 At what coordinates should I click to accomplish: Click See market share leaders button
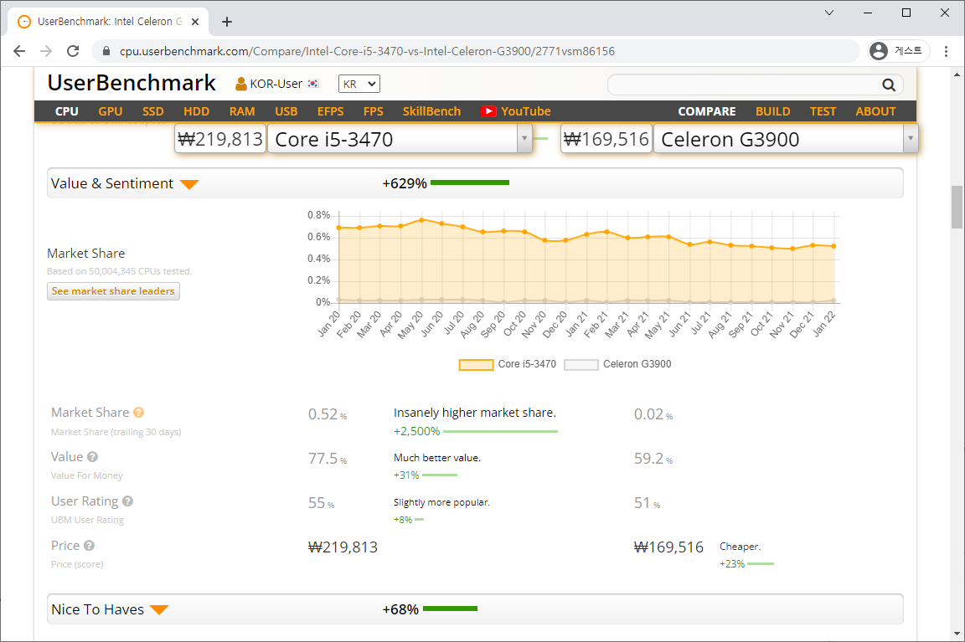click(113, 291)
